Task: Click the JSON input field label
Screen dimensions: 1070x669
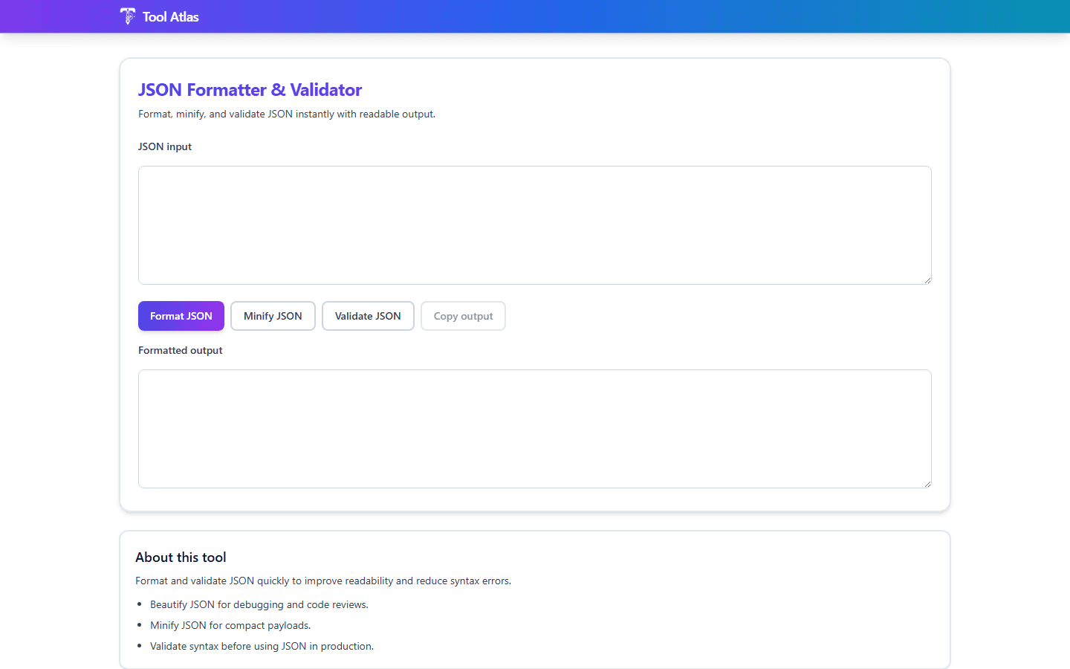Action: tap(164, 146)
